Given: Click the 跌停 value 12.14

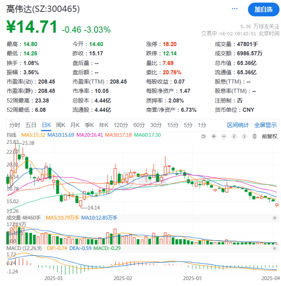Looking at the screenshot, I should pyautogui.click(x=169, y=54).
